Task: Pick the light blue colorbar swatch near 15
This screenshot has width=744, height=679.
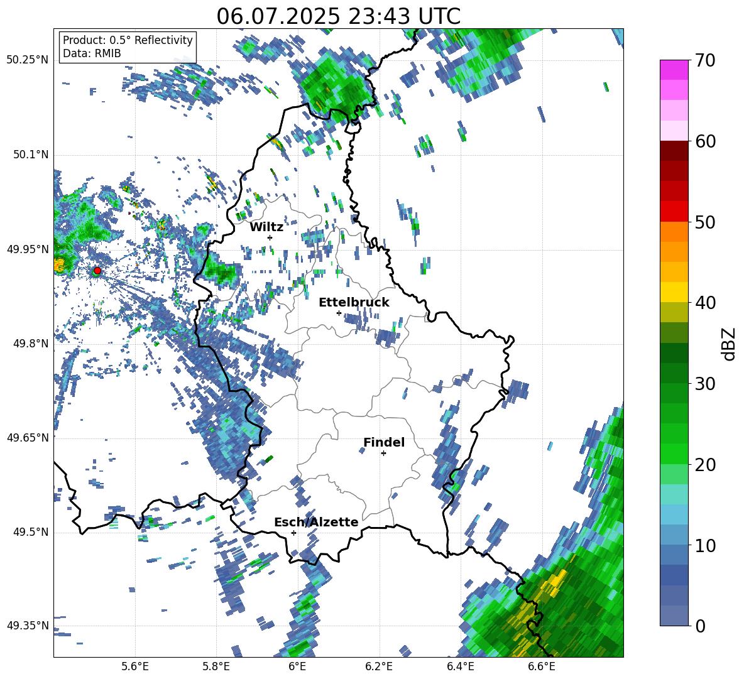Action: 674,514
